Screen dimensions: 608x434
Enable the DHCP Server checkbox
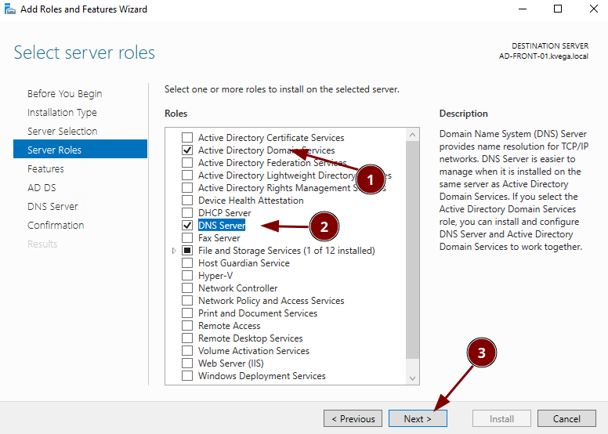point(186,213)
